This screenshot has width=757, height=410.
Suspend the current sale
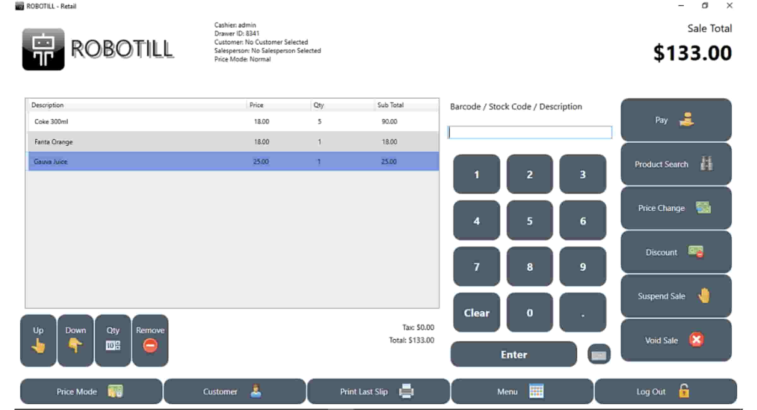(x=676, y=296)
